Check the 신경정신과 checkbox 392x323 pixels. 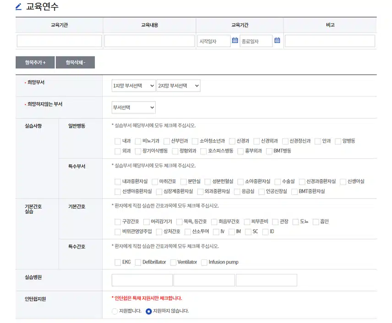pos(285,141)
